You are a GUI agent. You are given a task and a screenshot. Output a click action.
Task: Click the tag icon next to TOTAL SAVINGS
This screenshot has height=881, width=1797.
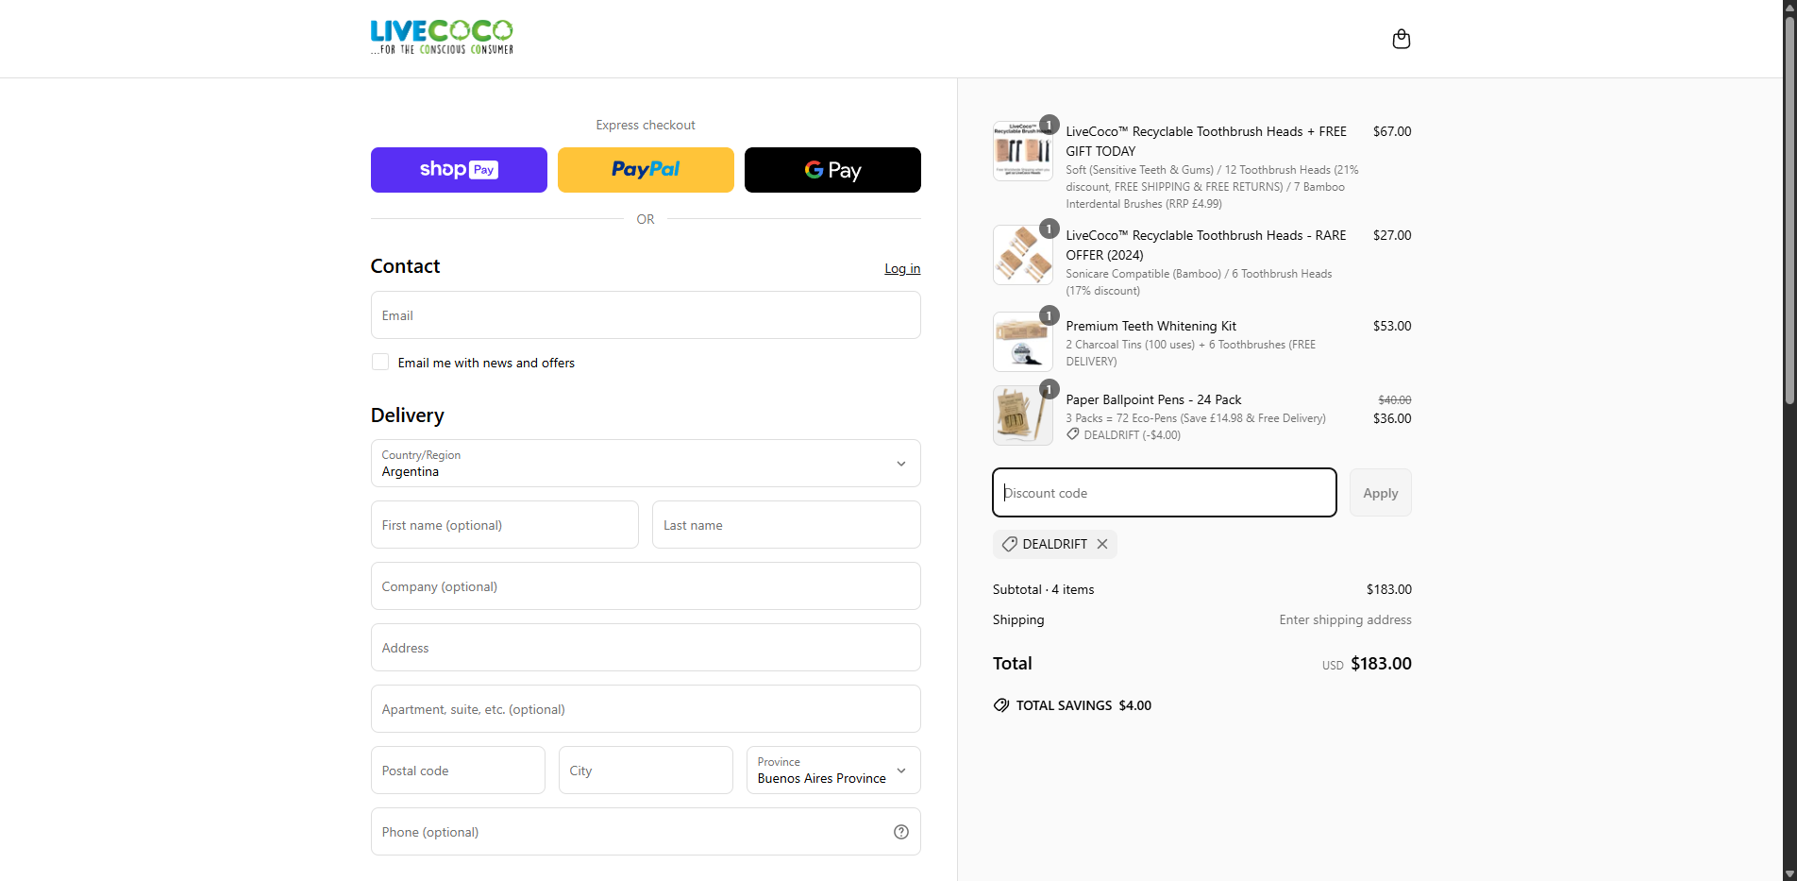point(1001,705)
